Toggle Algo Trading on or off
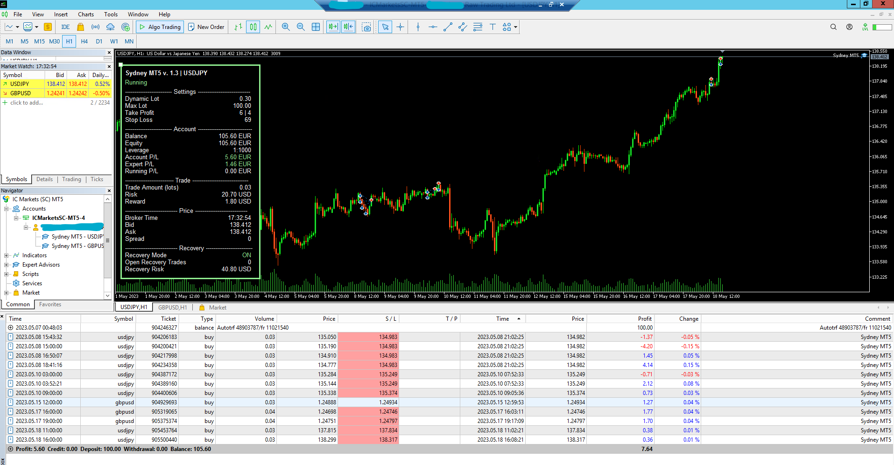 pyautogui.click(x=160, y=27)
